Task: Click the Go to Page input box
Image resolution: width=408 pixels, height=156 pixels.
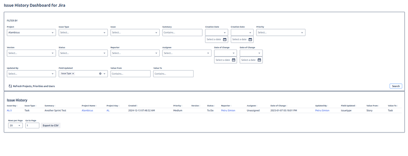Action: click(x=32, y=126)
